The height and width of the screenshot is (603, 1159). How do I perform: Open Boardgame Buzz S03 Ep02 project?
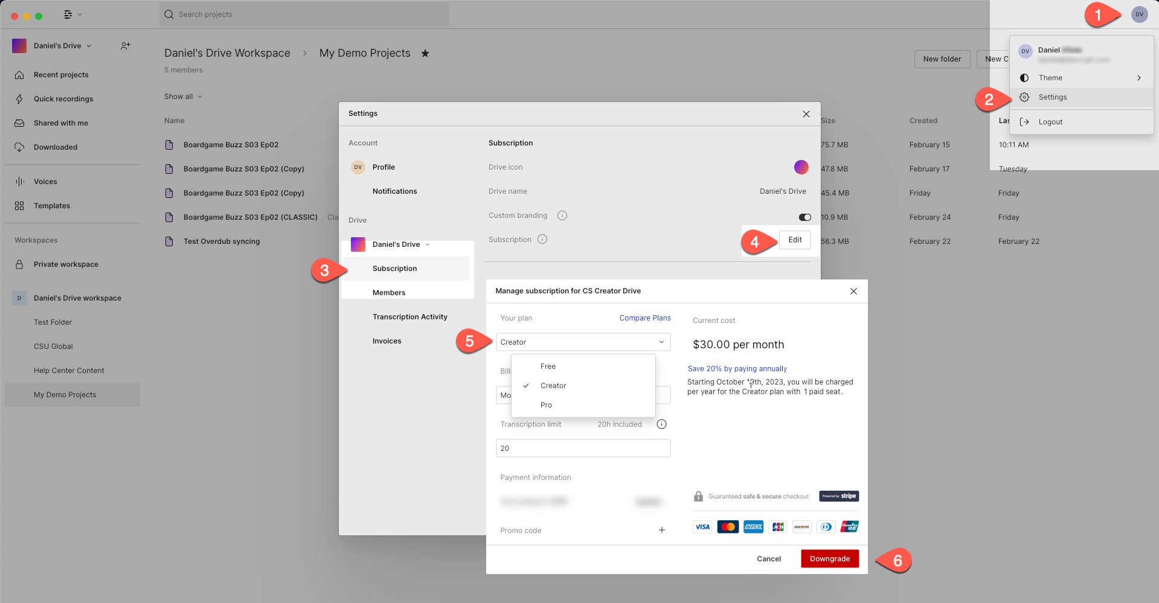[231, 145]
